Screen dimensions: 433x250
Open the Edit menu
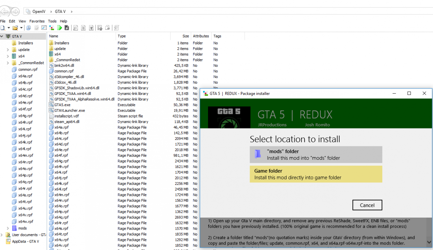point(12,21)
